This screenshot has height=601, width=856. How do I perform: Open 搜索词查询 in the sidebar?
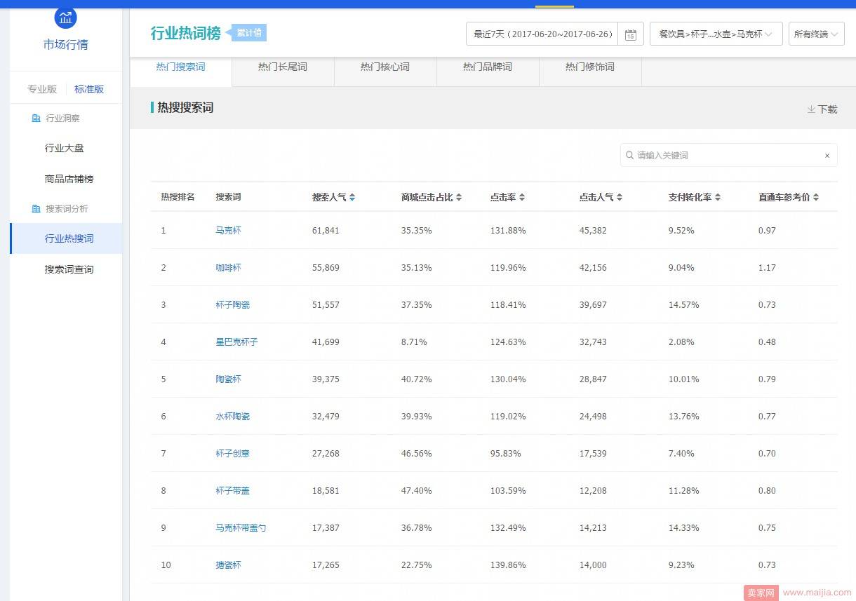69,269
